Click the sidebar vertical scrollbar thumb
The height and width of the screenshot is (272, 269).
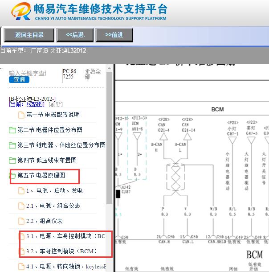pos(109,138)
